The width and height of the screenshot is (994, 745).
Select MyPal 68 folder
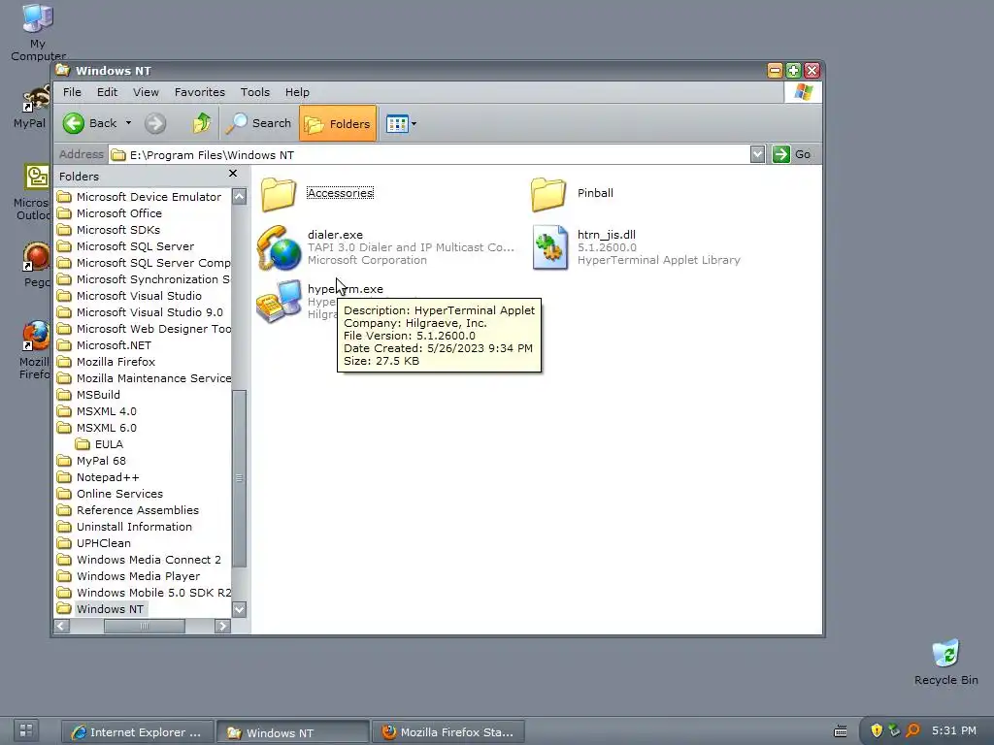click(x=101, y=461)
